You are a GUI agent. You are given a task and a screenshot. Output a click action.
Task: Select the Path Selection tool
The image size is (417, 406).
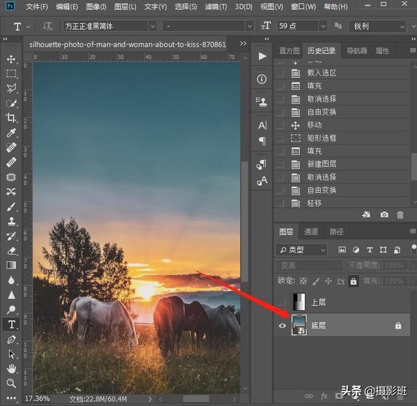pos(11,354)
